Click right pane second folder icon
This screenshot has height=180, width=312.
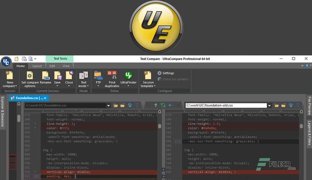coord(284,105)
